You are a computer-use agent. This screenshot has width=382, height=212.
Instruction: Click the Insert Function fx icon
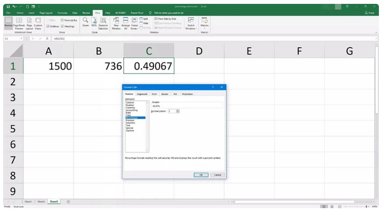pyautogui.click(x=47, y=38)
